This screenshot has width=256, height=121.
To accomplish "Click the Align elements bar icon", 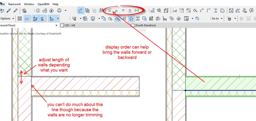I will [x=152, y=11].
